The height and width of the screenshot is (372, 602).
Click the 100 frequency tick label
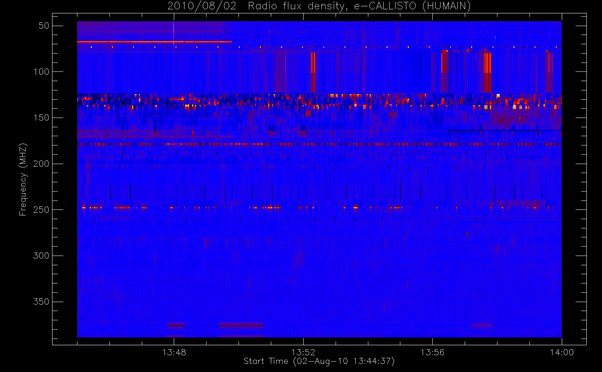(41, 72)
